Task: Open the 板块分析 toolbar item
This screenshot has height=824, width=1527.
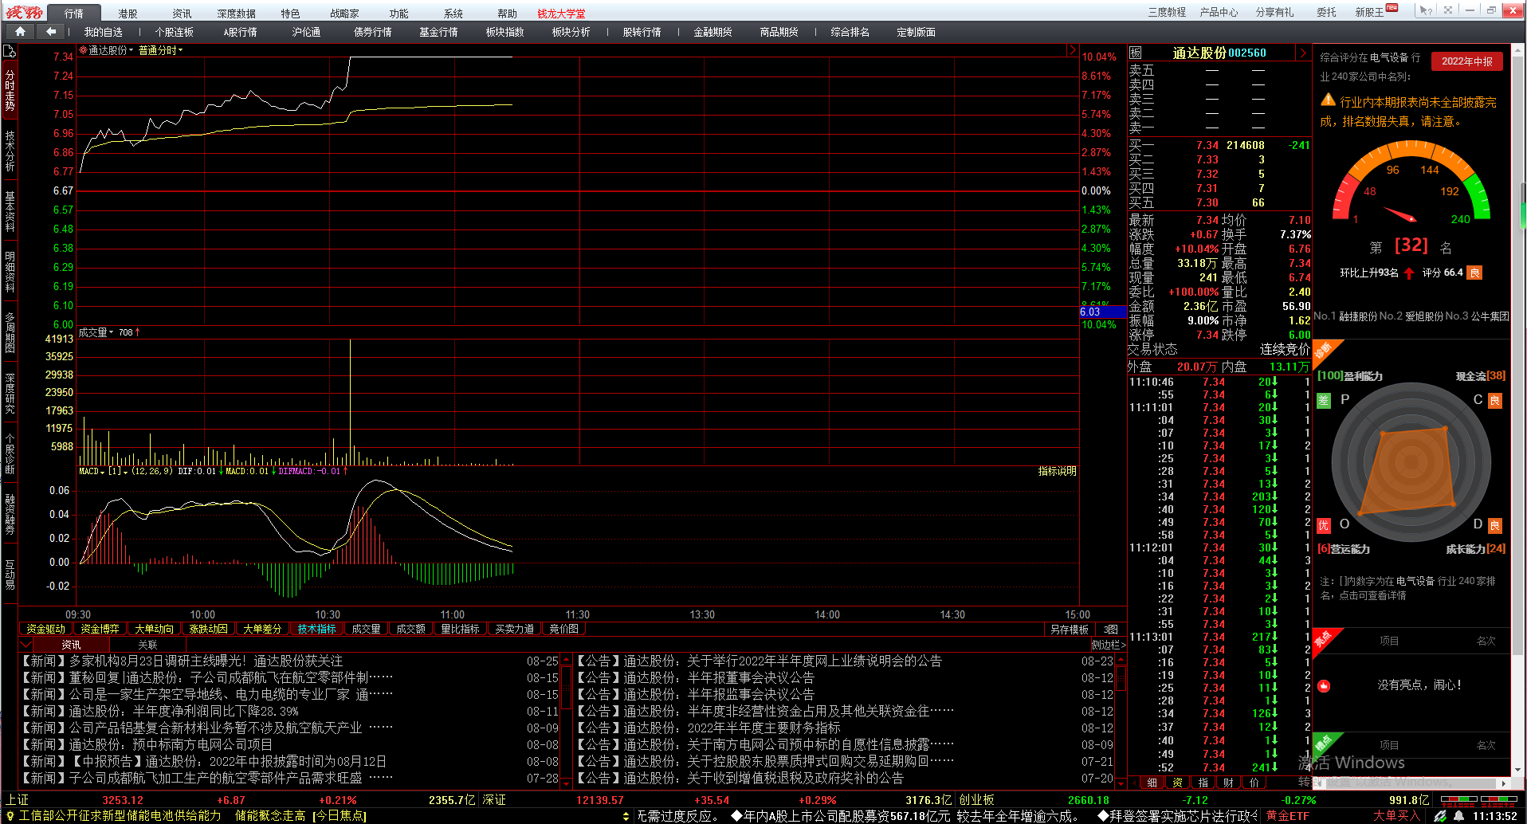Action: [x=571, y=32]
